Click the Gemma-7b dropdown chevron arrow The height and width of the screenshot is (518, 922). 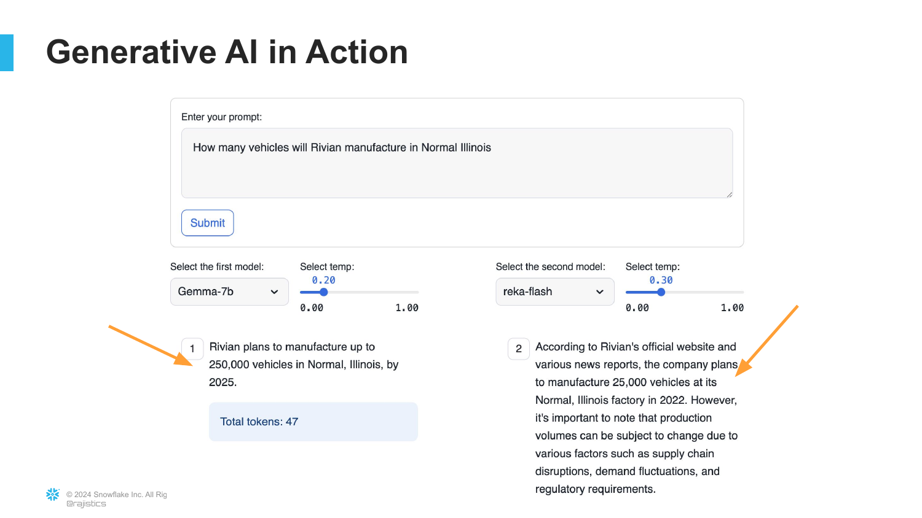pyautogui.click(x=274, y=292)
